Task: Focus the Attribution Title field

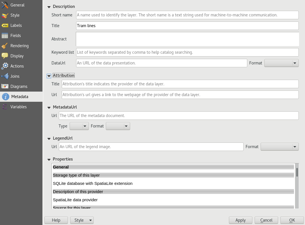Action: click(x=180, y=84)
